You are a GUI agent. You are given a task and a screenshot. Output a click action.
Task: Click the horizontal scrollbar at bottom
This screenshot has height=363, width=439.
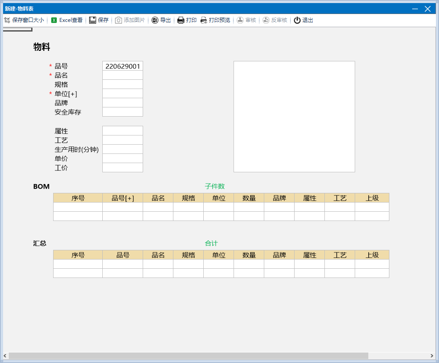pos(189,356)
